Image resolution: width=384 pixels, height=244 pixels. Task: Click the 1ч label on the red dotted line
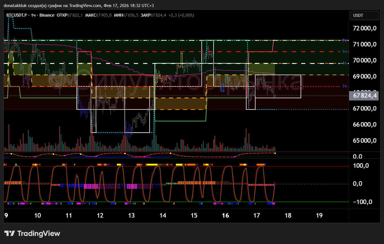click(x=344, y=86)
